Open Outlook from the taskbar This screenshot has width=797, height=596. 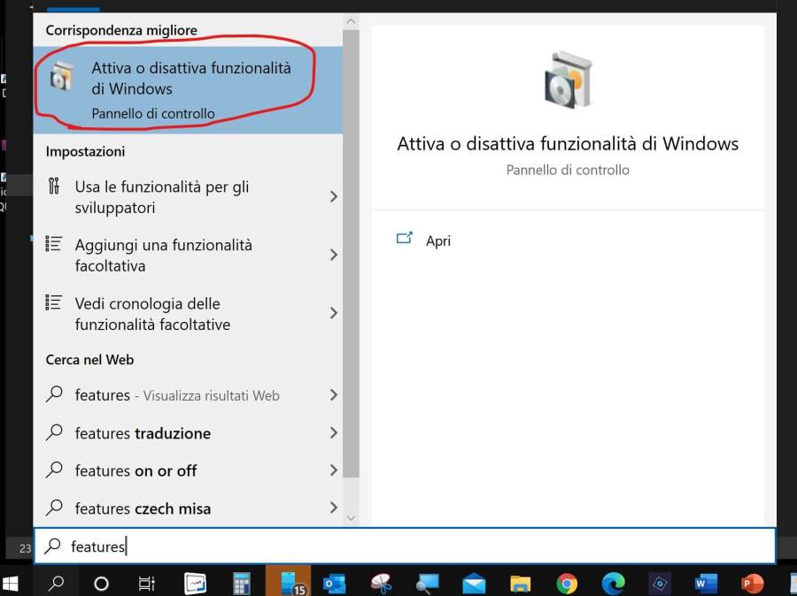coord(335,583)
